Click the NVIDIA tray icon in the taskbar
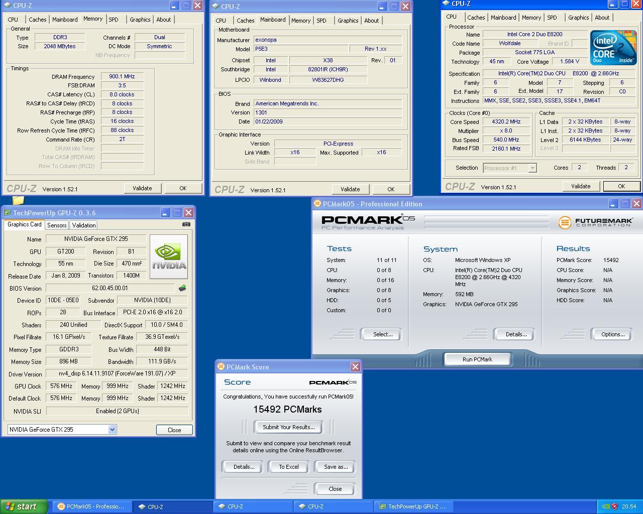Viewport: 643px width, 514px height. click(x=605, y=506)
